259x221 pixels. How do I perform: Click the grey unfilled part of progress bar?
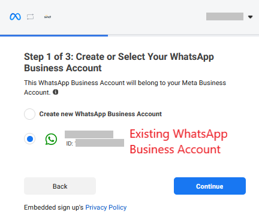coord(183,35)
